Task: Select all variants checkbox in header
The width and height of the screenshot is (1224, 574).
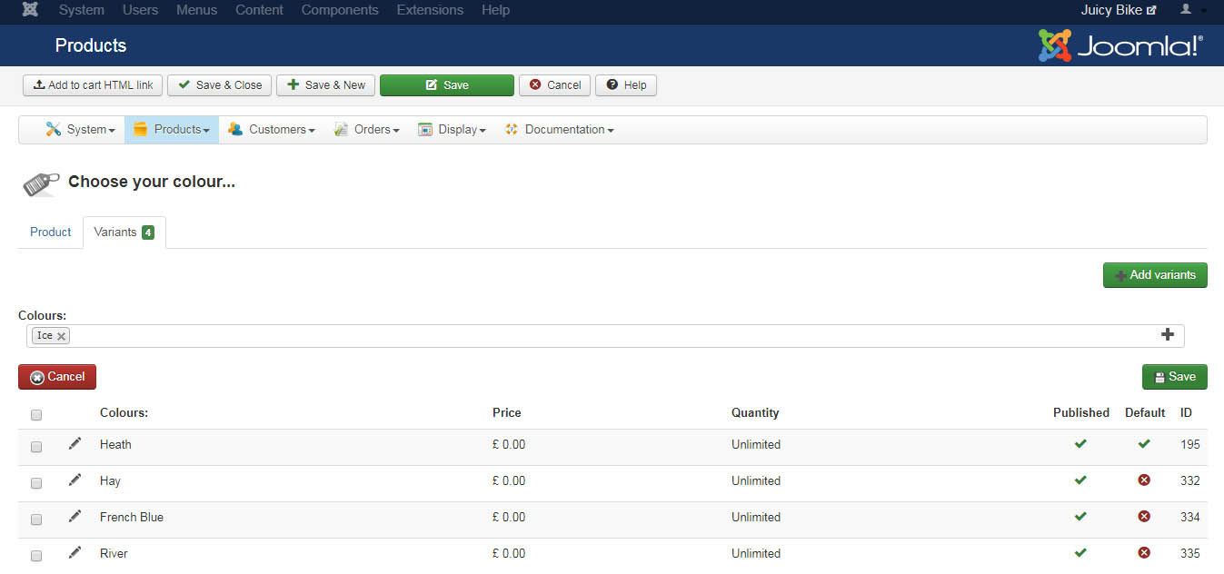Action: [36, 415]
